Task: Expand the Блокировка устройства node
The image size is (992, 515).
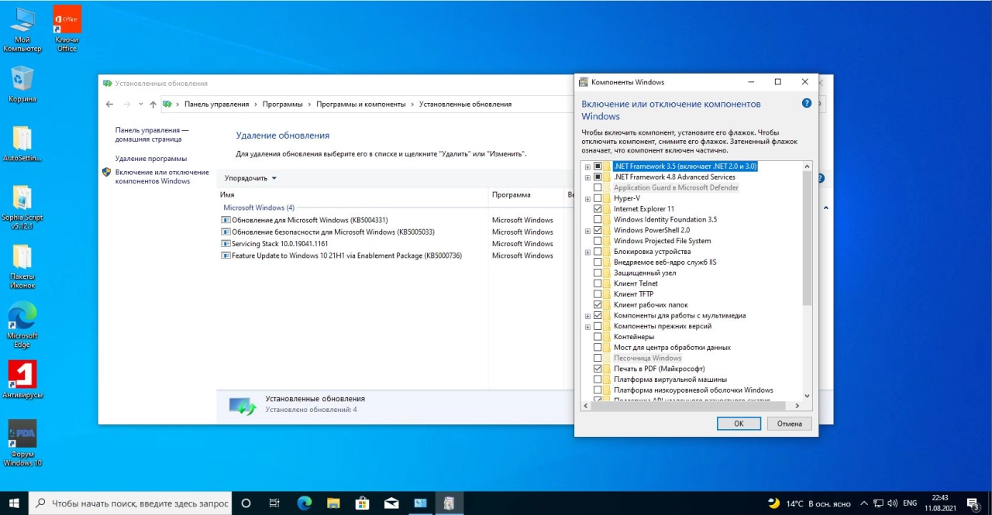Action: [x=587, y=252]
